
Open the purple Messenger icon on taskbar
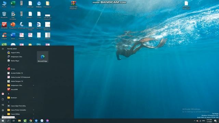tap(48, 121)
